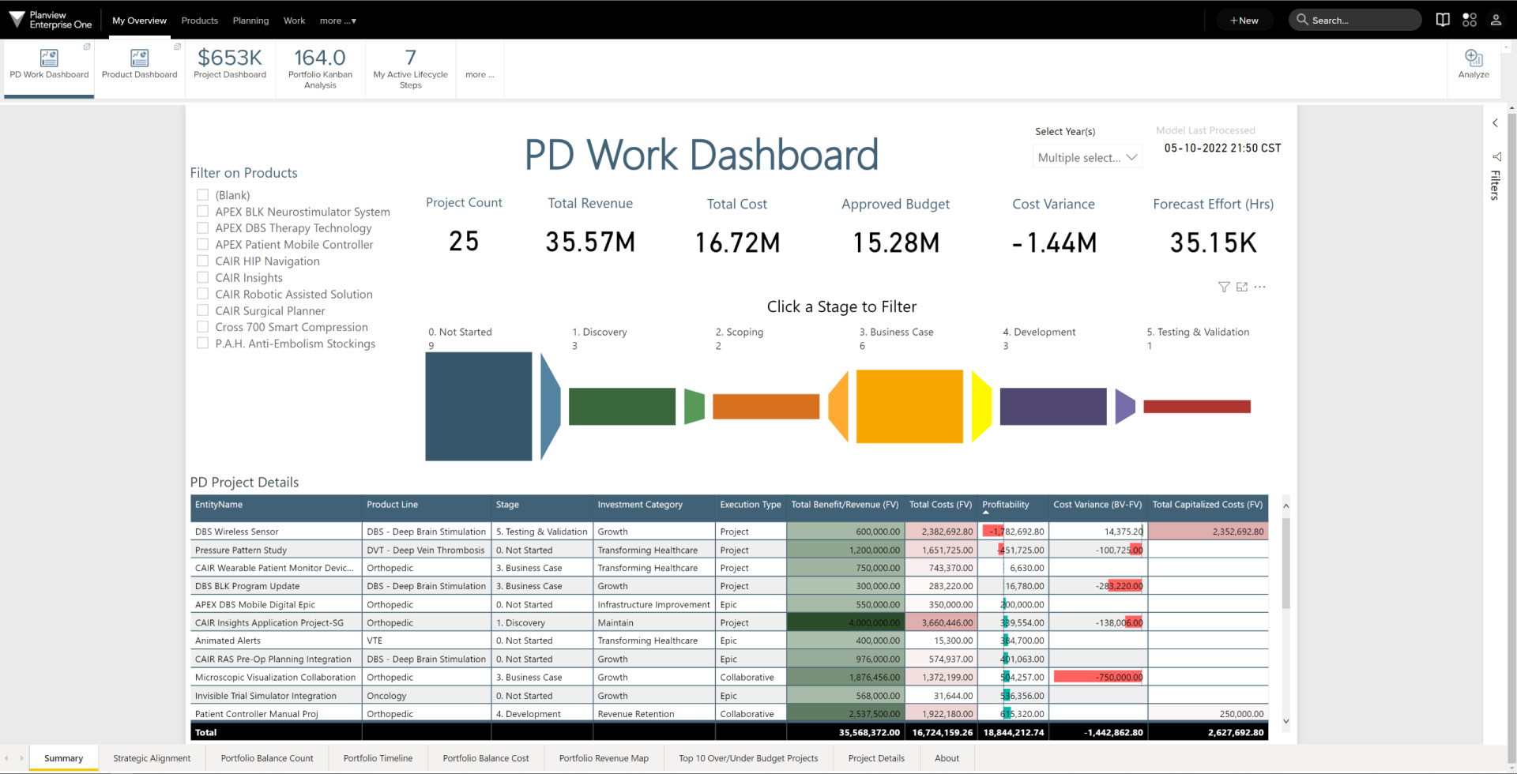Switch to Portfolio Revenue Map tab
Screen dimensions: 1517x774
coord(604,758)
